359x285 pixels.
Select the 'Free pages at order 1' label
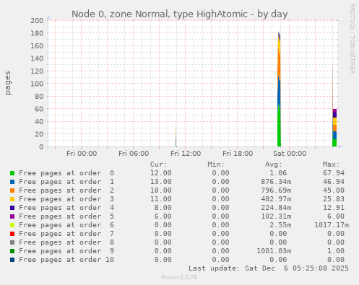(66, 182)
